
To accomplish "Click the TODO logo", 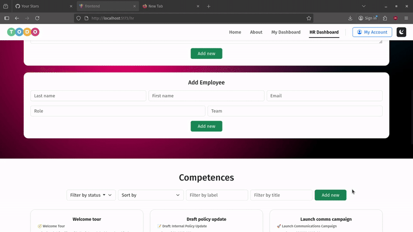I will click(23, 32).
